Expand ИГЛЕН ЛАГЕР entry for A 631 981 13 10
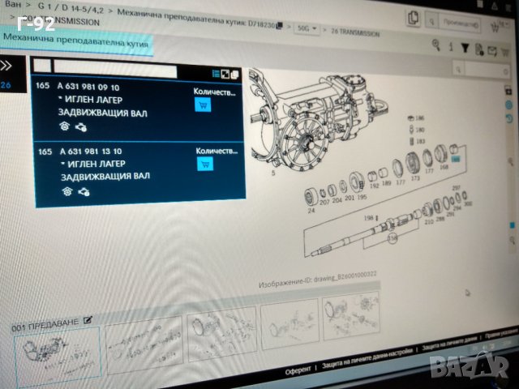The image size is (519, 389). (62, 164)
